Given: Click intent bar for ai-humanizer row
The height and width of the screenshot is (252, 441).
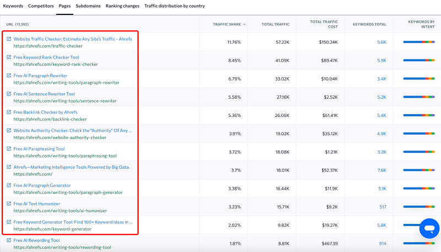Looking at the screenshot, I should [419, 207].
